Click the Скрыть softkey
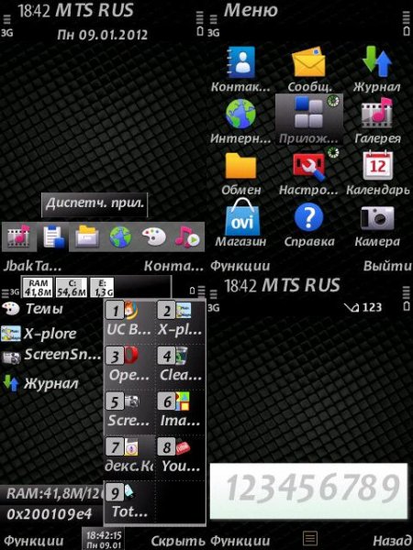 point(178,541)
